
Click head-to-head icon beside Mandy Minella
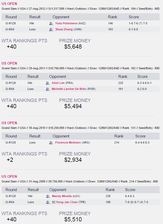pos(48,196)
